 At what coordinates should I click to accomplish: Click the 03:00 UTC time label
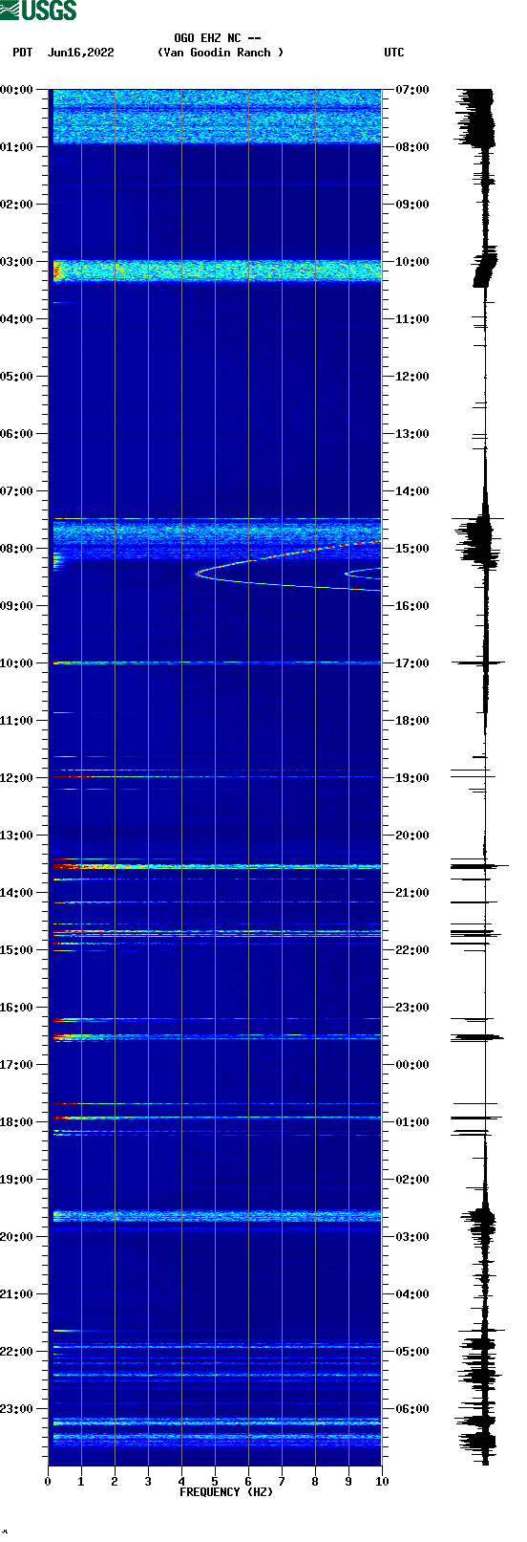coord(412,1237)
